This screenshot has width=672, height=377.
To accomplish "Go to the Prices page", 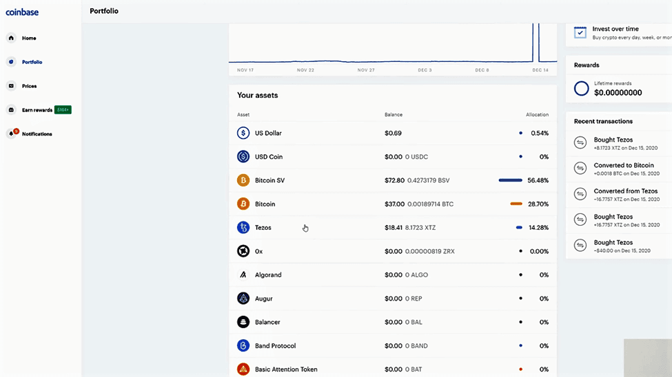I will [x=29, y=86].
